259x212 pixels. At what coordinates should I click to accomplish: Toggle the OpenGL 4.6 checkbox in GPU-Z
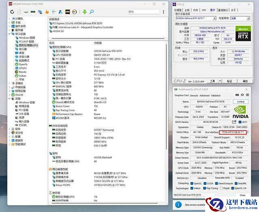pyautogui.click(x=233, y=188)
